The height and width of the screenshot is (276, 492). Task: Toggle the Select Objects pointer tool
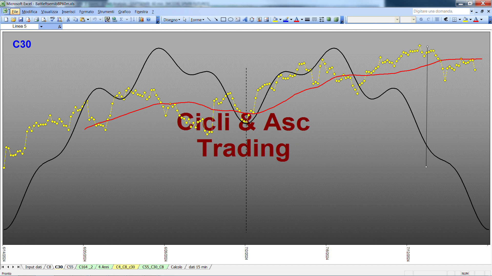click(x=184, y=19)
